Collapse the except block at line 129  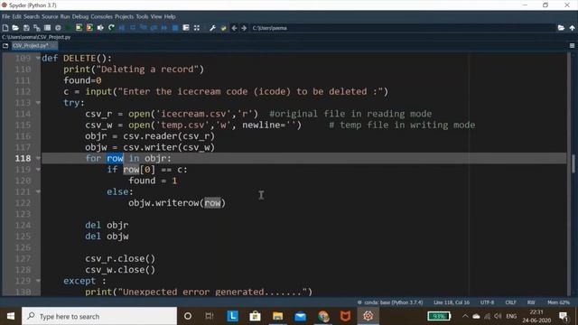click(x=38, y=281)
